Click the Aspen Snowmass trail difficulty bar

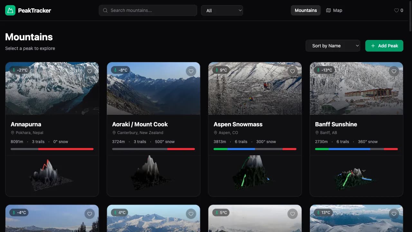pos(255,149)
